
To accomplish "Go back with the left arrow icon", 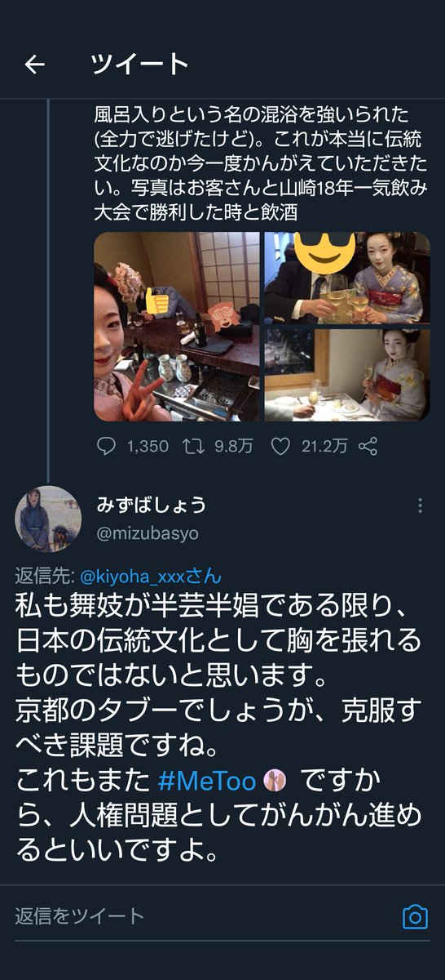I will coord(34,65).
